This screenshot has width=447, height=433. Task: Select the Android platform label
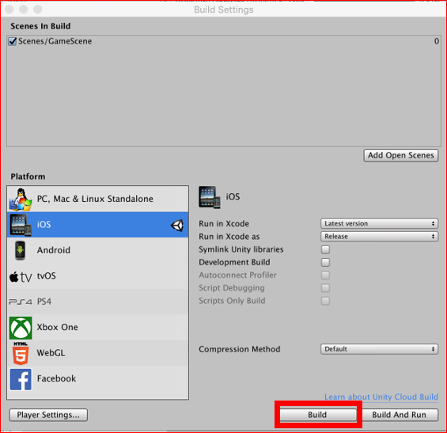tap(54, 250)
